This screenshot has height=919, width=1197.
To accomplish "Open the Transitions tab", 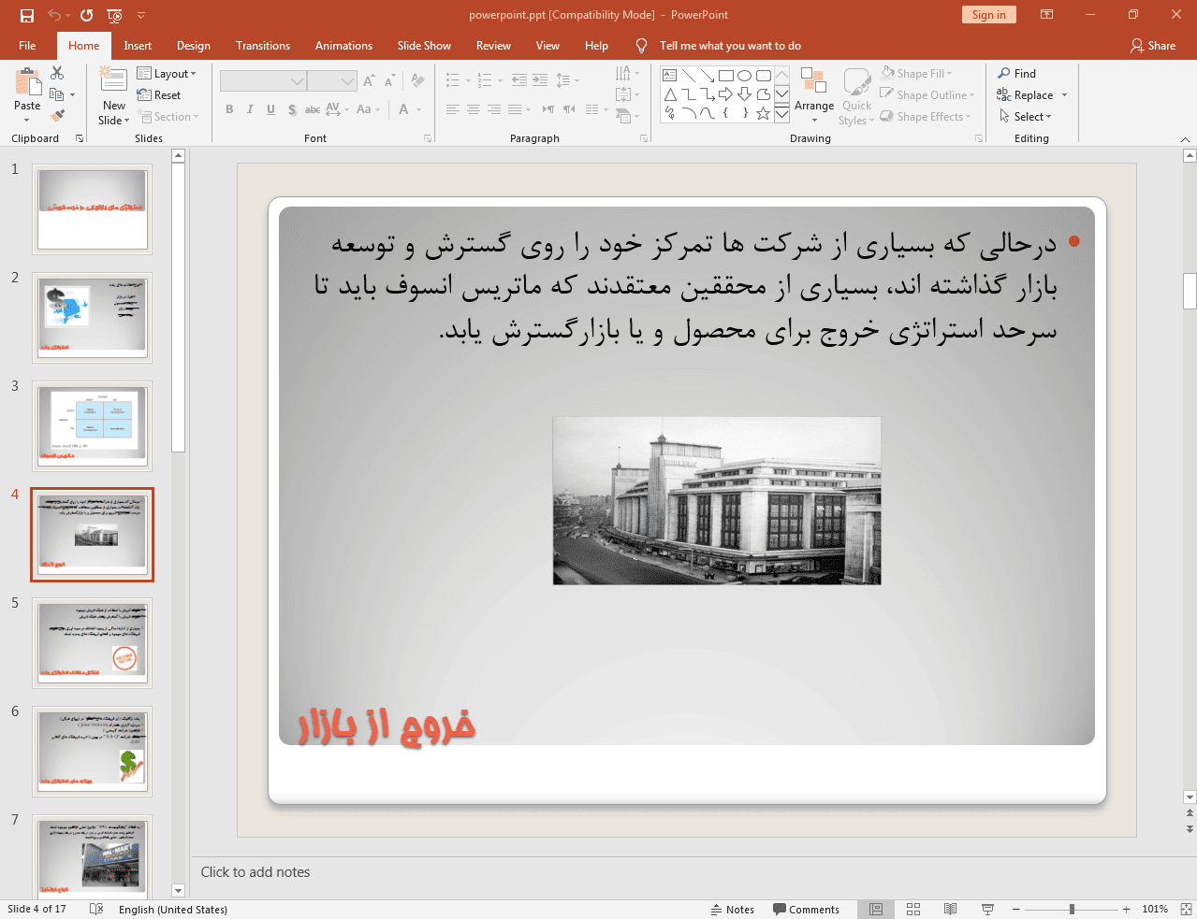I will (x=262, y=46).
